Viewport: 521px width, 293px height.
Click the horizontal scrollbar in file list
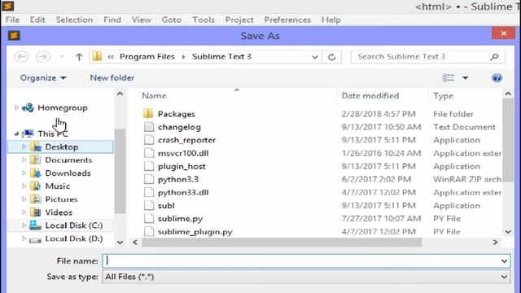pos(282,243)
